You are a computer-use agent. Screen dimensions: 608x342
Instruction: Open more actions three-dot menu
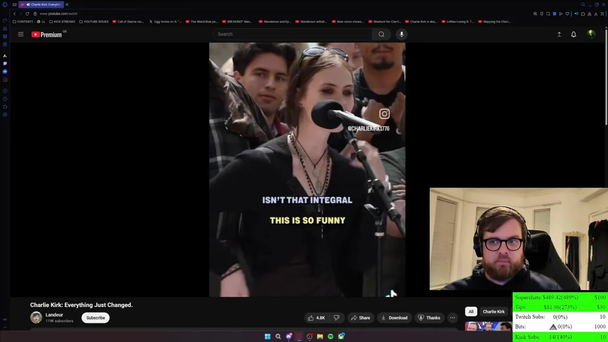pyautogui.click(x=453, y=318)
